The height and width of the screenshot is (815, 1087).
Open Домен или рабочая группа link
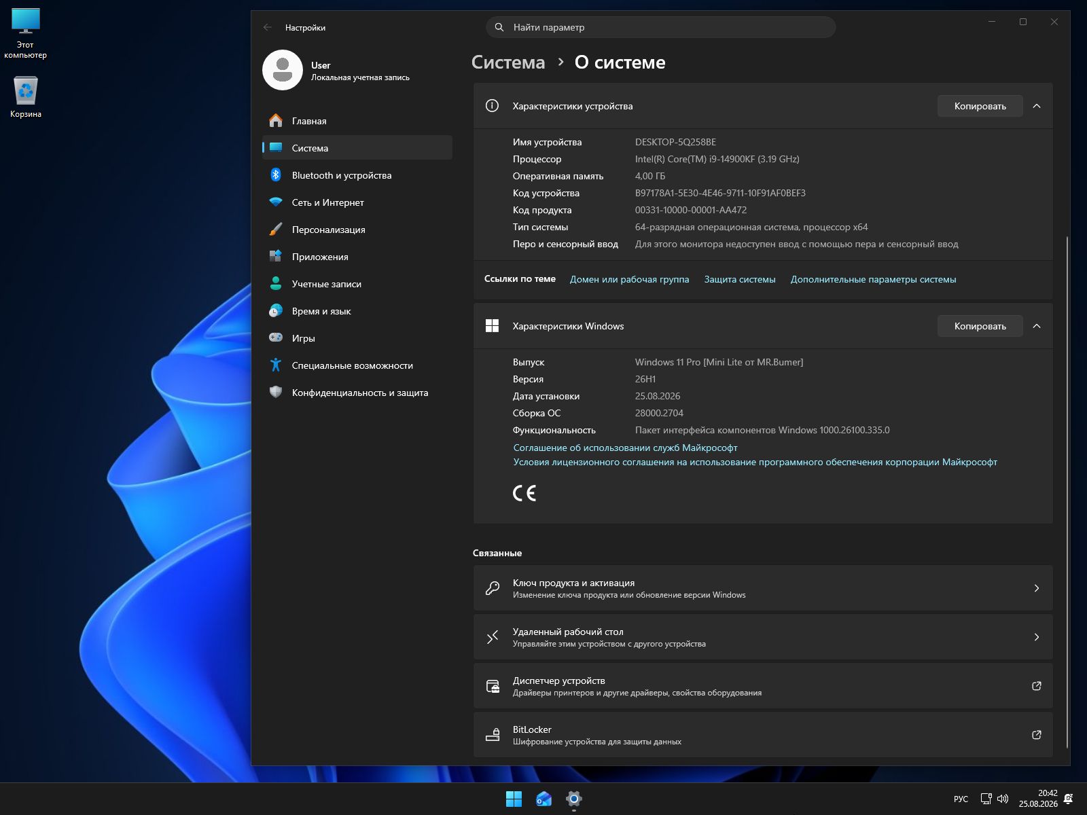(629, 279)
